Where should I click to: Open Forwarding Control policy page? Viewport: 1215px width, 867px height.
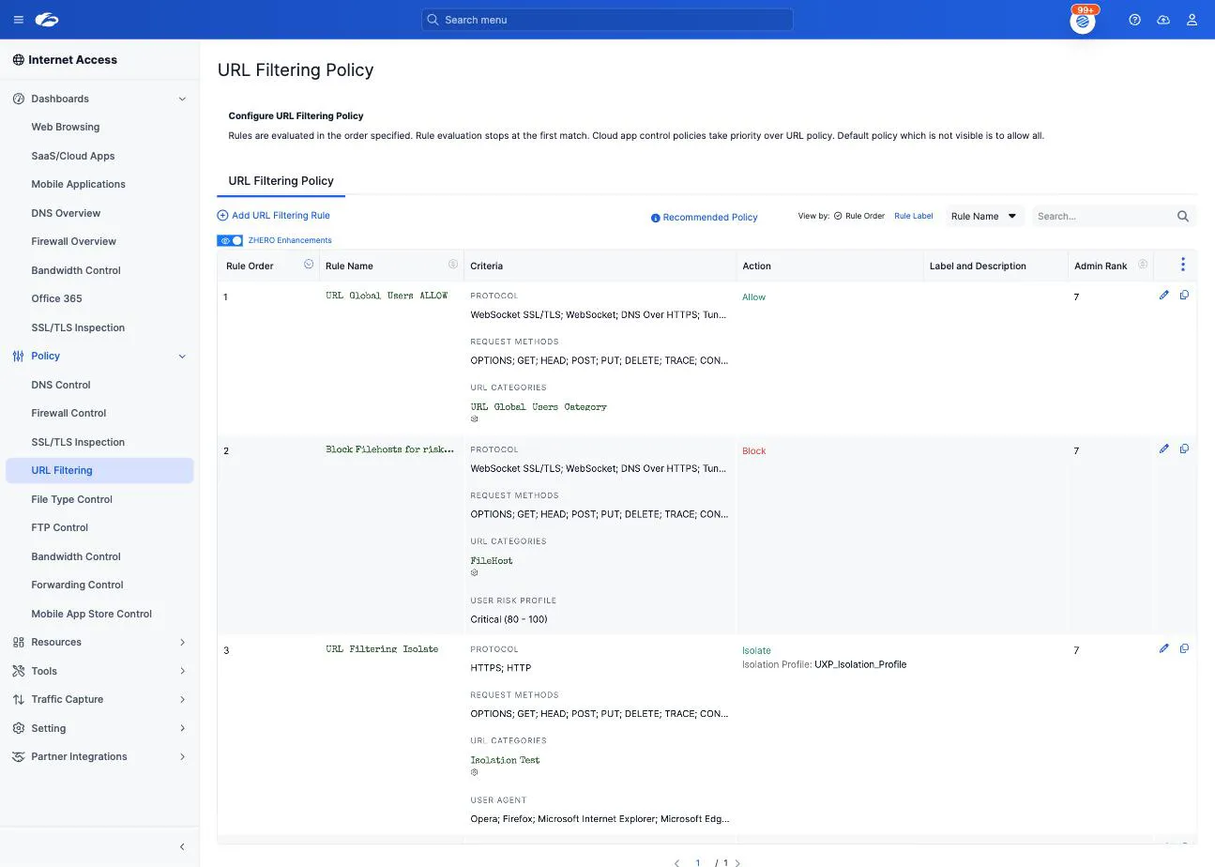pyautogui.click(x=77, y=585)
